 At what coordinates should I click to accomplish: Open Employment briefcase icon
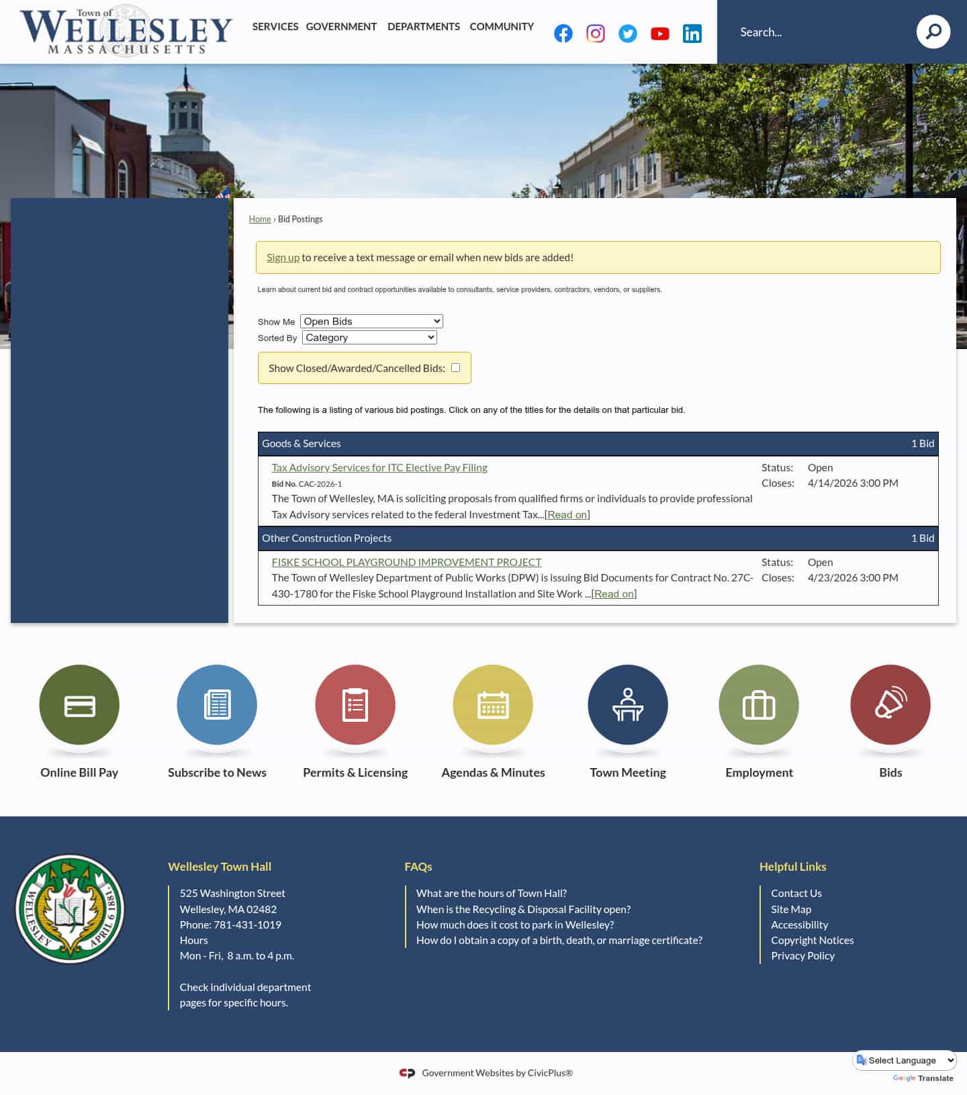pyautogui.click(x=759, y=705)
